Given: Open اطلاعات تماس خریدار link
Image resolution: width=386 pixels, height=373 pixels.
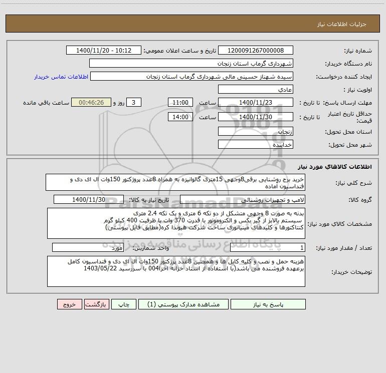Looking at the screenshot, I should (61, 77).
